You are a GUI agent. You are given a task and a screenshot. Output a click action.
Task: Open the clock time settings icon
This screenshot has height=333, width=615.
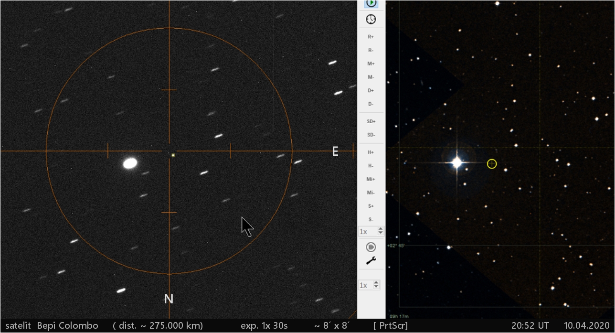pyautogui.click(x=371, y=19)
